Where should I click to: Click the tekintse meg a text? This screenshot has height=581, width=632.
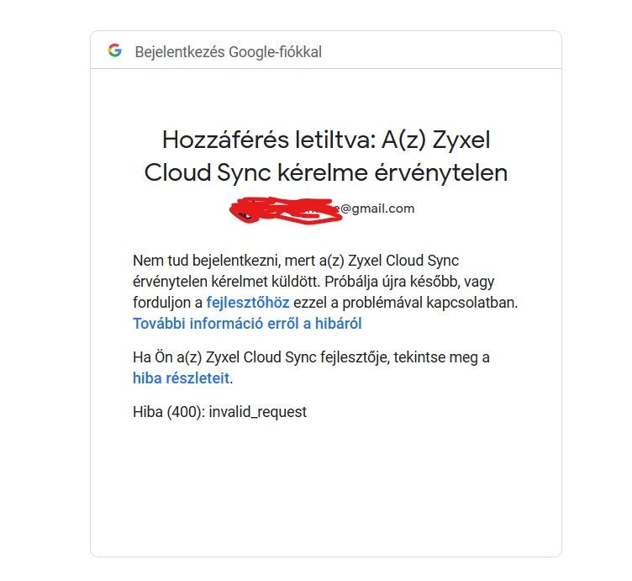click(442, 357)
